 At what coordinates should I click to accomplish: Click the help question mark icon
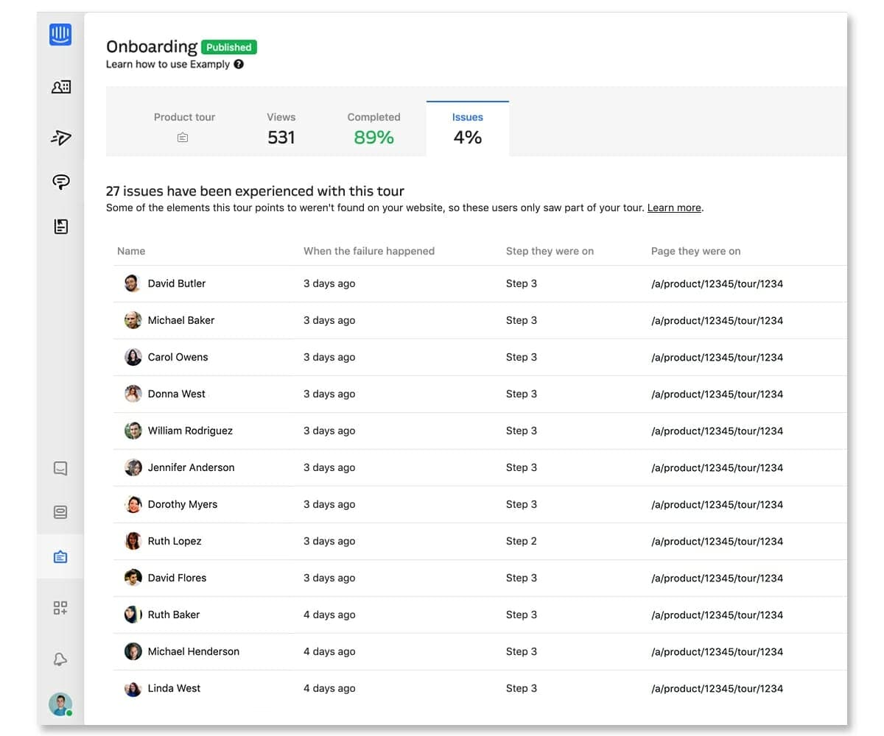pyautogui.click(x=239, y=64)
